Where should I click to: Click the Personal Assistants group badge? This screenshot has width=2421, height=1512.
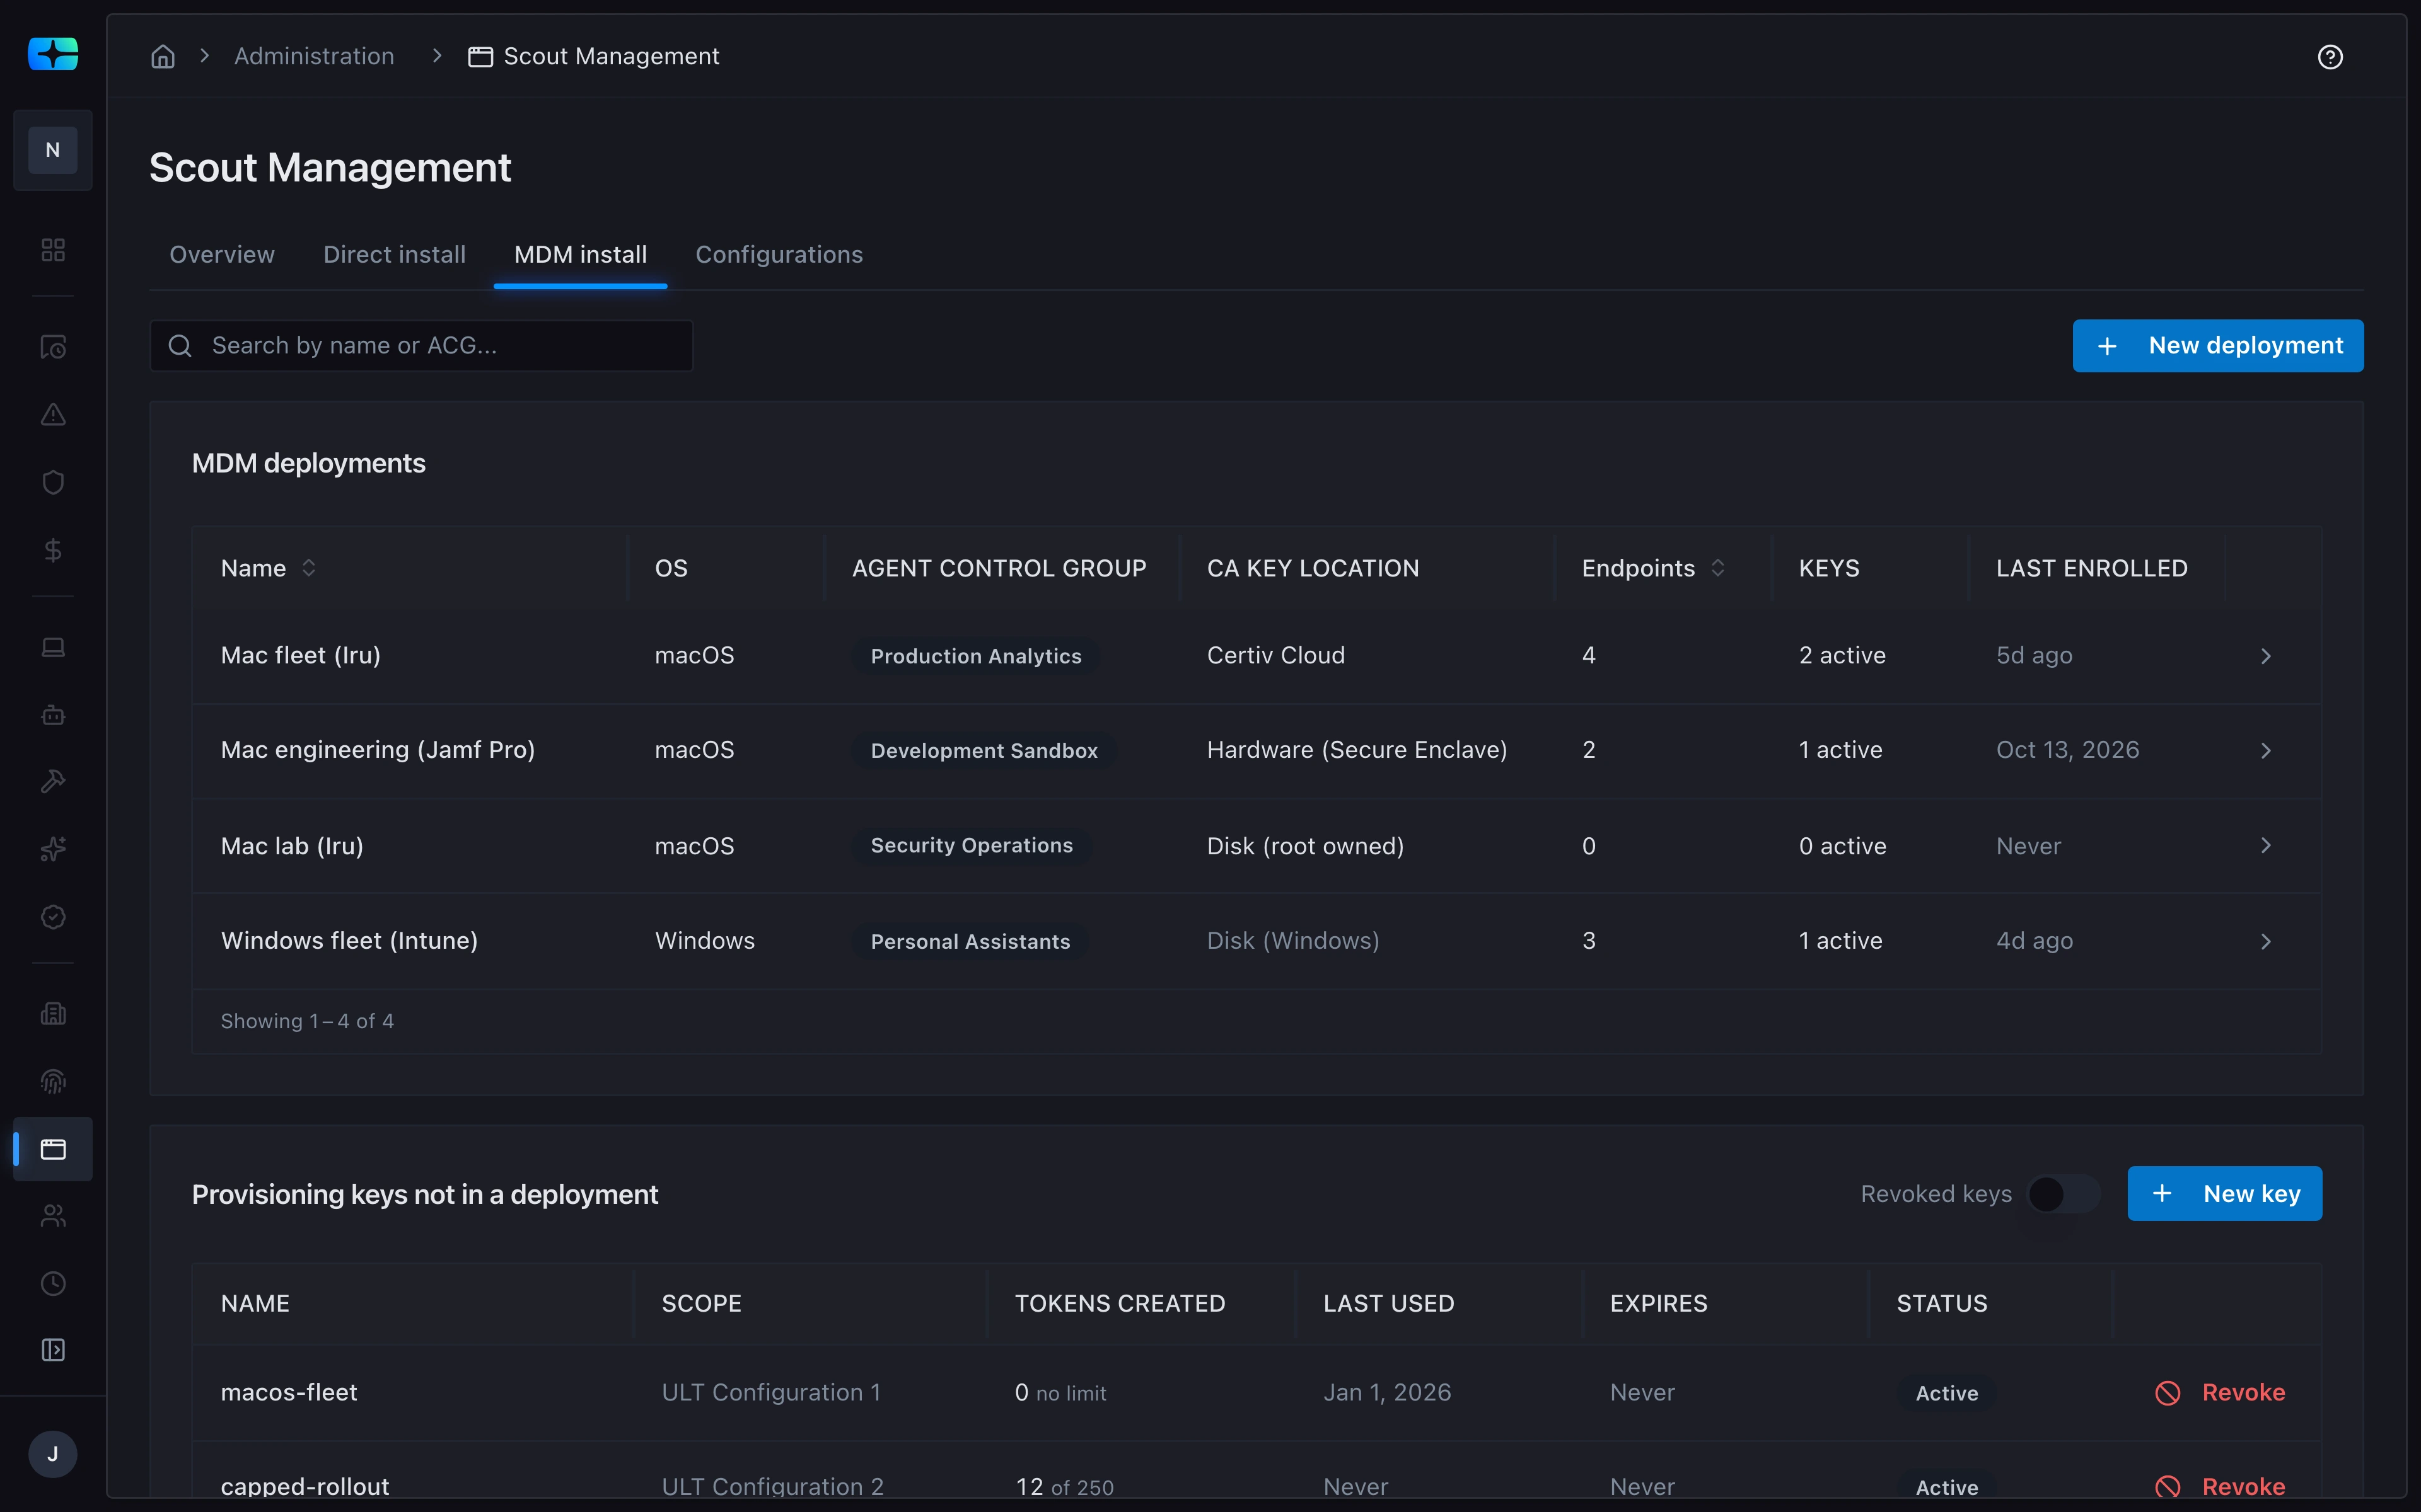(x=970, y=942)
